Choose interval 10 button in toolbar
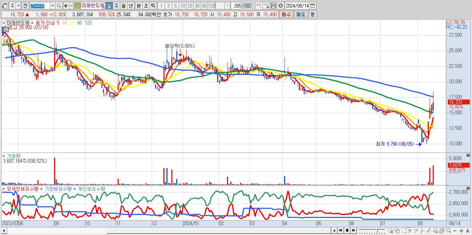Image resolution: width=472 pixels, height=235 pixels. [x=183, y=6]
